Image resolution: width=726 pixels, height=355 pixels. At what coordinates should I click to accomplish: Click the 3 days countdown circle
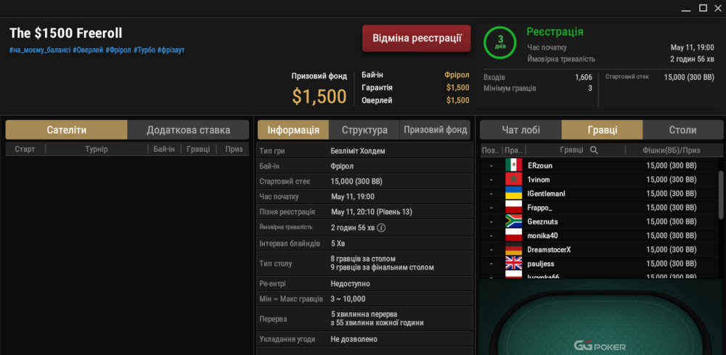coord(500,41)
